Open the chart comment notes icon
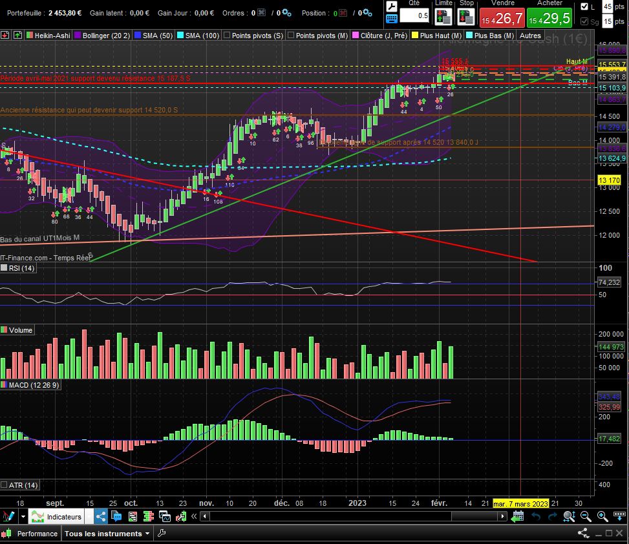This screenshot has height=544, width=629. [116, 516]
